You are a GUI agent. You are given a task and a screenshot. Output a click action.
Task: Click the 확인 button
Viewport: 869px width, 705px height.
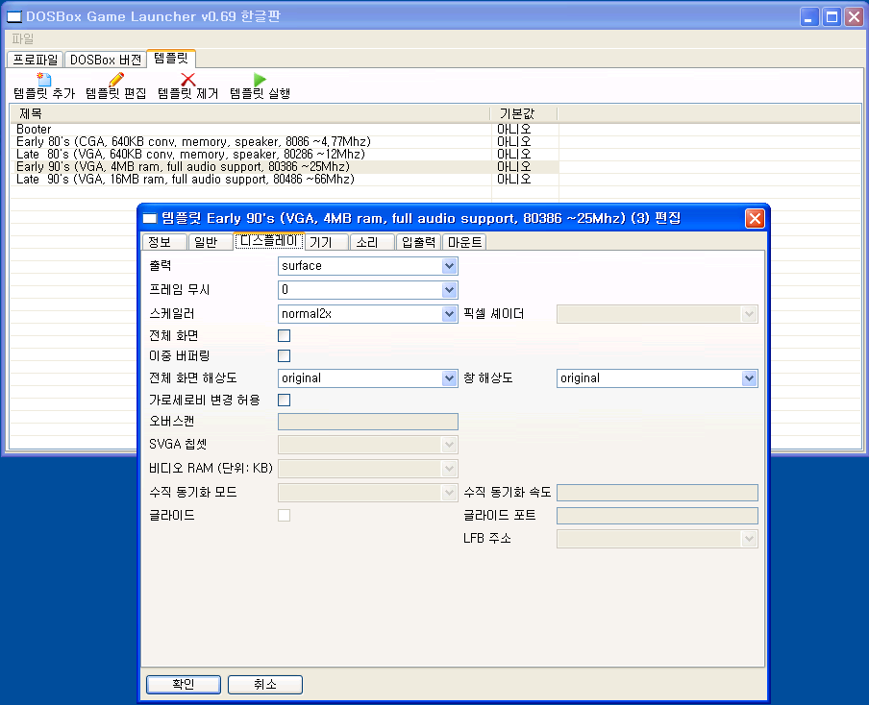184,685
